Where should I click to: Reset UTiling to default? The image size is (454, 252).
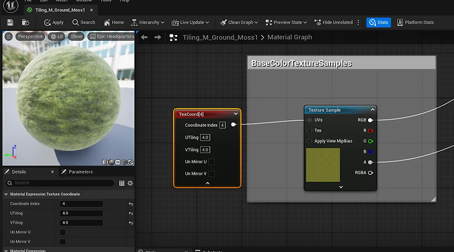pos(131,213)
